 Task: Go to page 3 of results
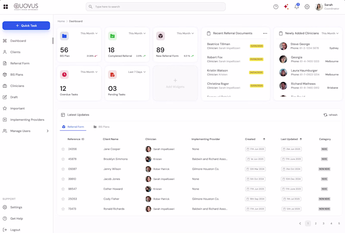(323, 224)
